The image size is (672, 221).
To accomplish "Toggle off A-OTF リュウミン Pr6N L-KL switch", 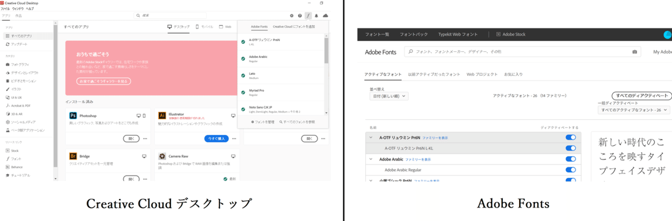I will coord(571,148).
